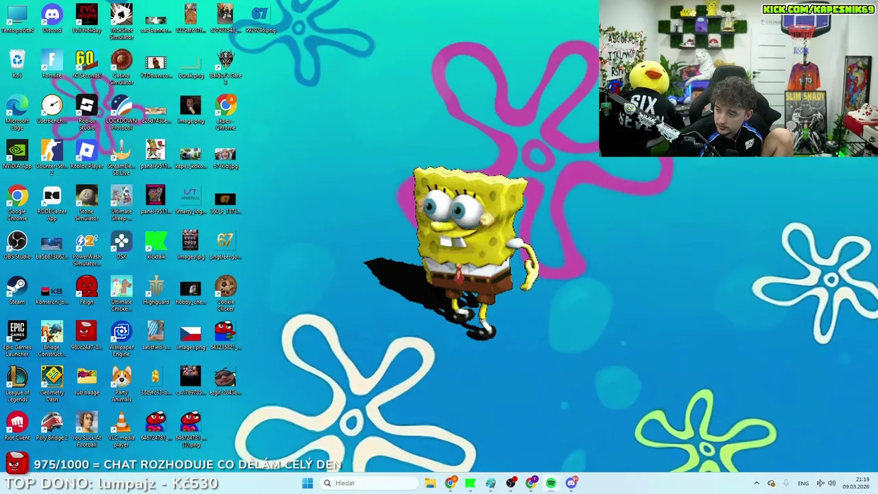
Task: Switch the ENG input language
Action: [803, 483]
